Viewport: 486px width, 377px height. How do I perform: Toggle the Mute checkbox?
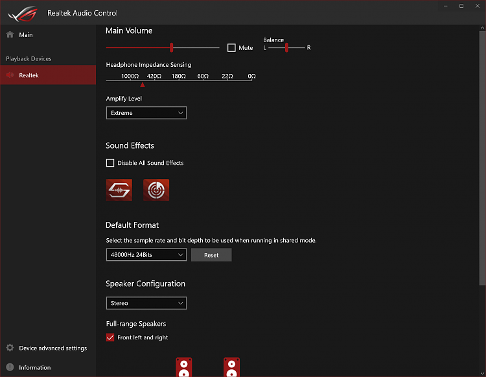[231, 48]
